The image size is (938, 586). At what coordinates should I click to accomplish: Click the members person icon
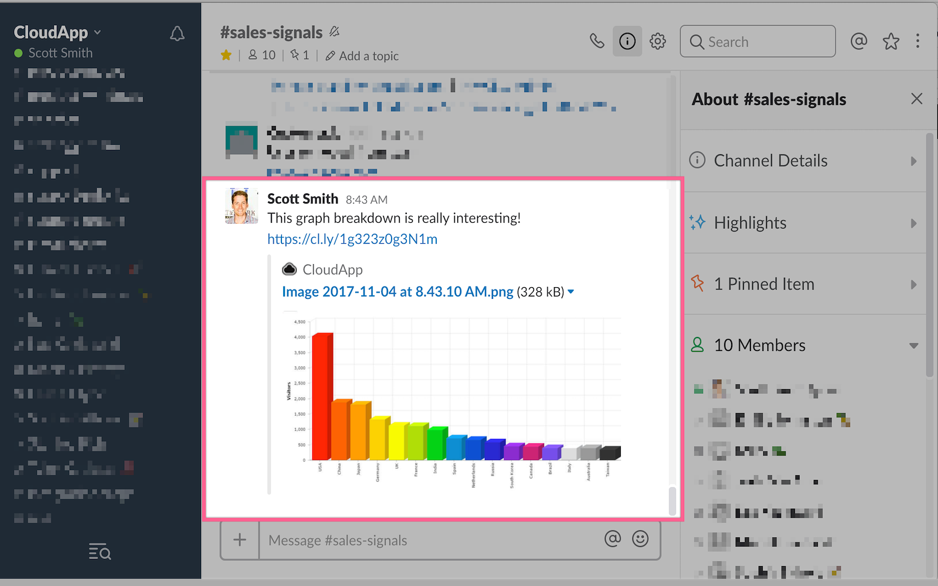[x=697, y=345]
